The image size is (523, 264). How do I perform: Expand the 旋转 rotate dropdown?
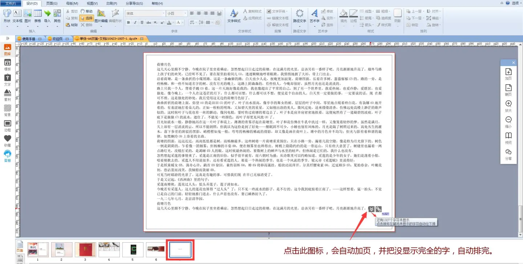click(434, 25)
